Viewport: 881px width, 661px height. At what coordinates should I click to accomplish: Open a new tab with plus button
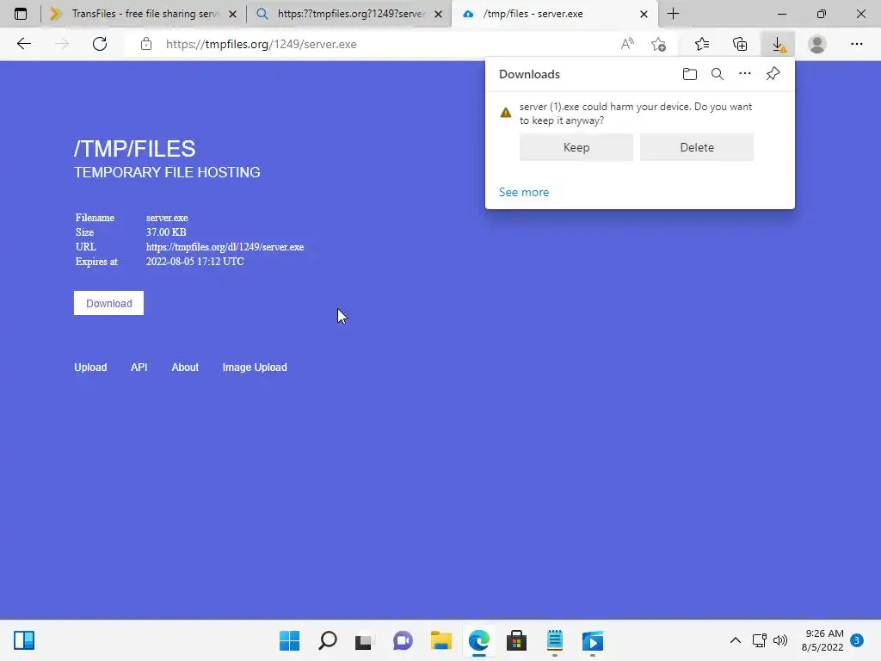673,14
